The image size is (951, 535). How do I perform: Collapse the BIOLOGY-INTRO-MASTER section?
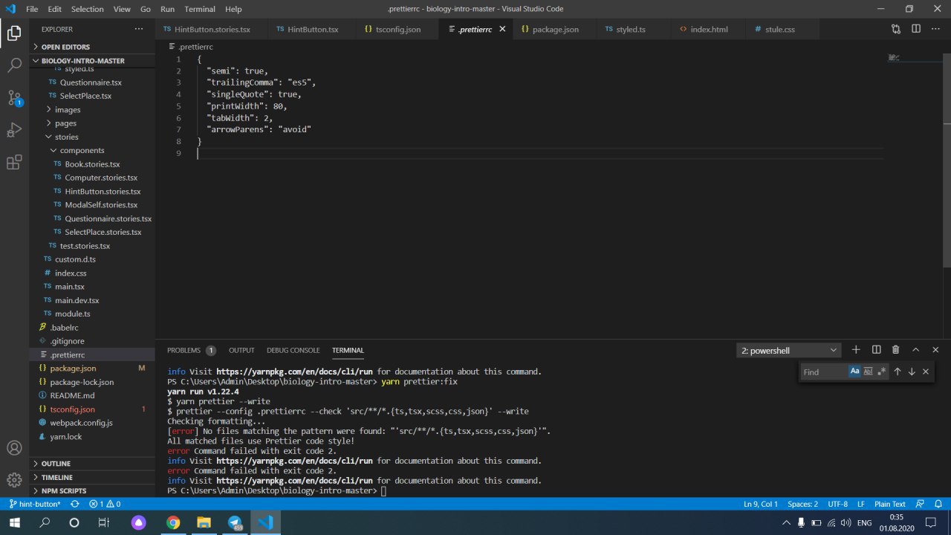click(x=92, y=61)
